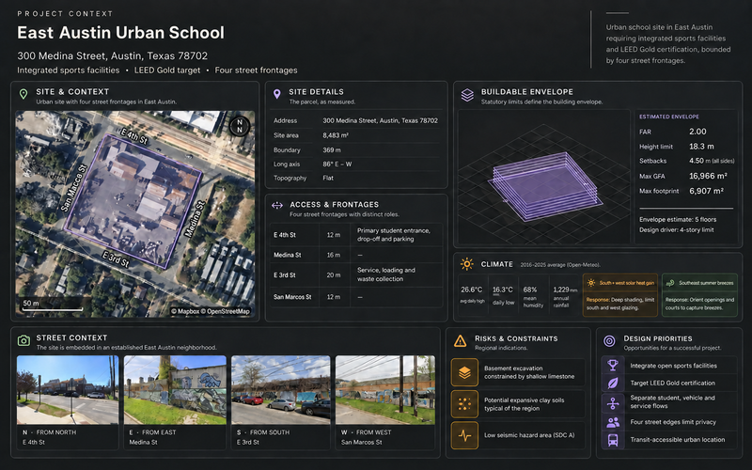Click the purple 3D buildable envelope model
This screenshot has height=470, width=752.
click(x=544, y=186)
